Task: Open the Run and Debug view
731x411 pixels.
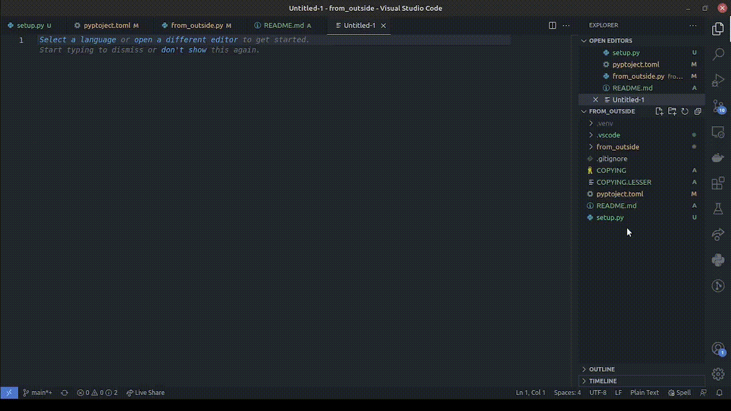Action: pyautogui.click(x=718, y=80)
